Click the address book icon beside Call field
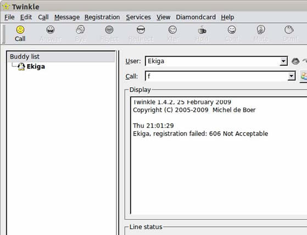Image resolution: width=307 pixels, height=235 pixels. tap(304, 76)
